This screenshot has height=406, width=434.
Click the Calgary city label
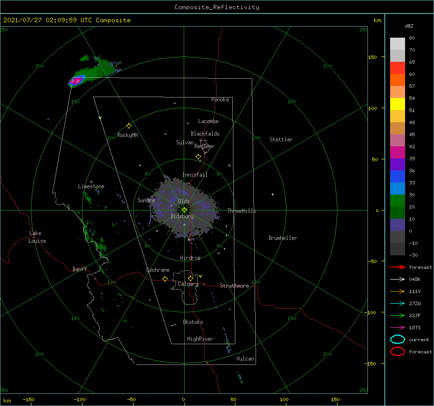pos(188,284)
